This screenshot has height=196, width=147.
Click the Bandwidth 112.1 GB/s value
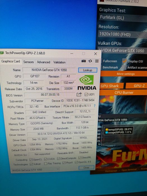click(x=82, y=128)
